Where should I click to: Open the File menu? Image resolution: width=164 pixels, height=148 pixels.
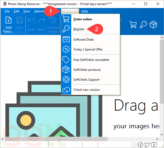[7, 11]
